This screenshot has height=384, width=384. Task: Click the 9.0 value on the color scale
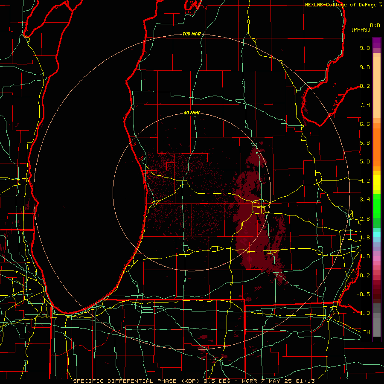(365, 67)
